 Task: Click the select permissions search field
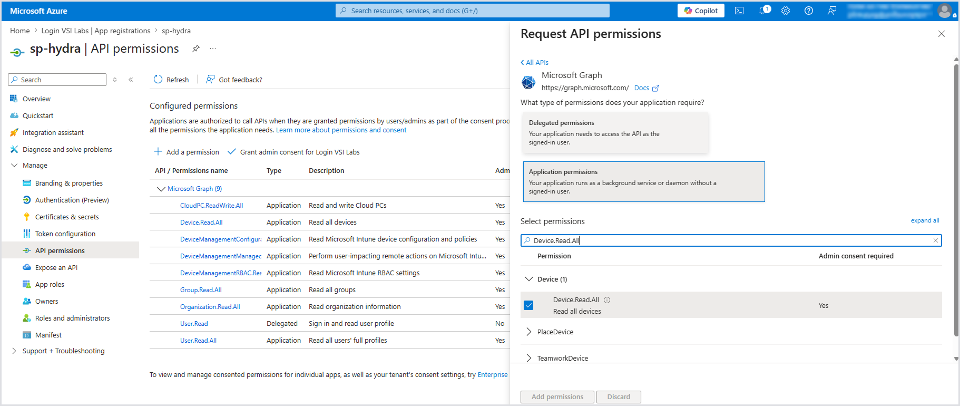[x=731, y=240]
